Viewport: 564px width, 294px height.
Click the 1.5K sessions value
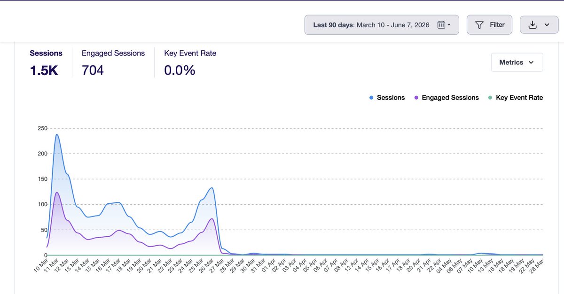(44, 70)
